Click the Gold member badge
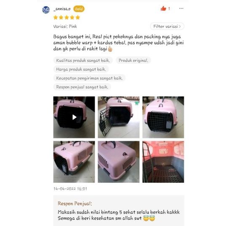This screenshot has width=226, height=226. click(x=79, y=9)
